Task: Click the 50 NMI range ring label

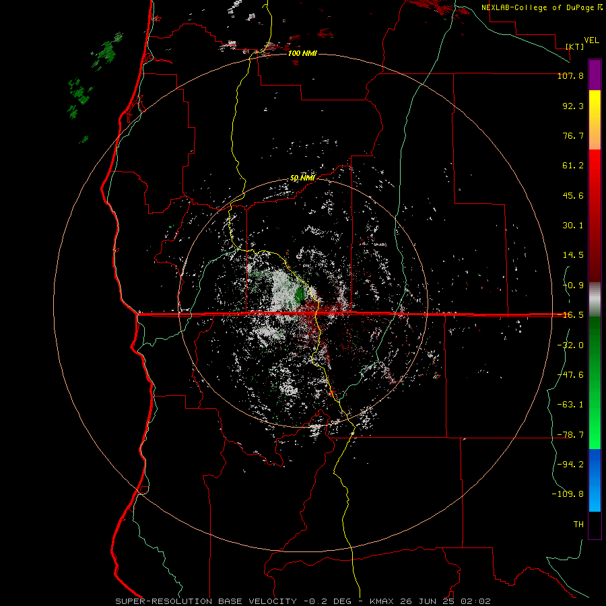Action: coord(302,178)
